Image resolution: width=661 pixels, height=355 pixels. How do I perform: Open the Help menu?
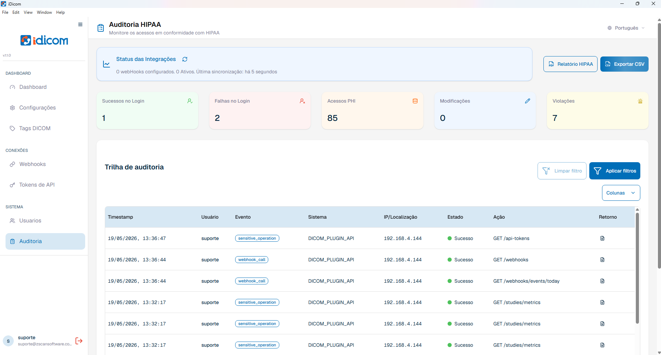tap(60, 12)
